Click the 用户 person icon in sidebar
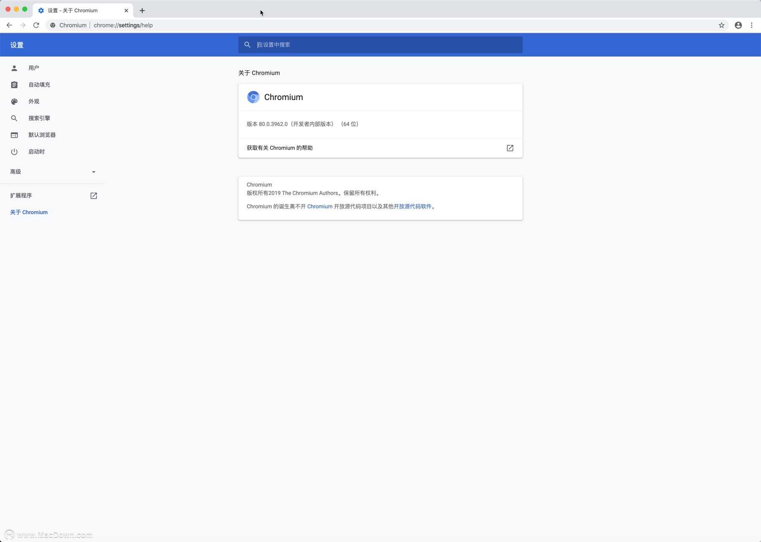The width and height of the screenshot is (761, 542). (x=14, y=68)
